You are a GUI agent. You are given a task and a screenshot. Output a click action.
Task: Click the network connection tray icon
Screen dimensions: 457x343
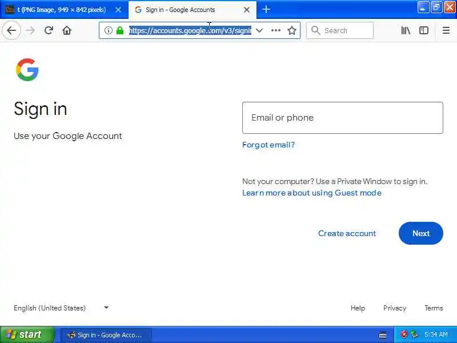[414, 334]
